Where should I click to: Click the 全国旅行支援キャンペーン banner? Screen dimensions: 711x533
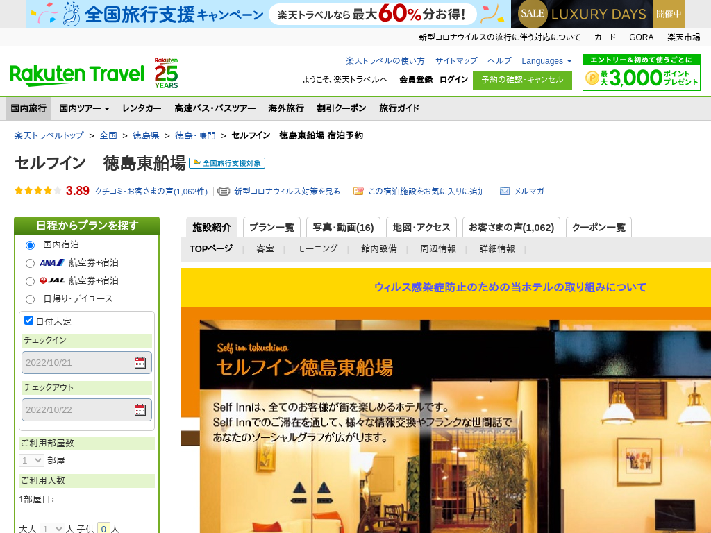[267, 14]
